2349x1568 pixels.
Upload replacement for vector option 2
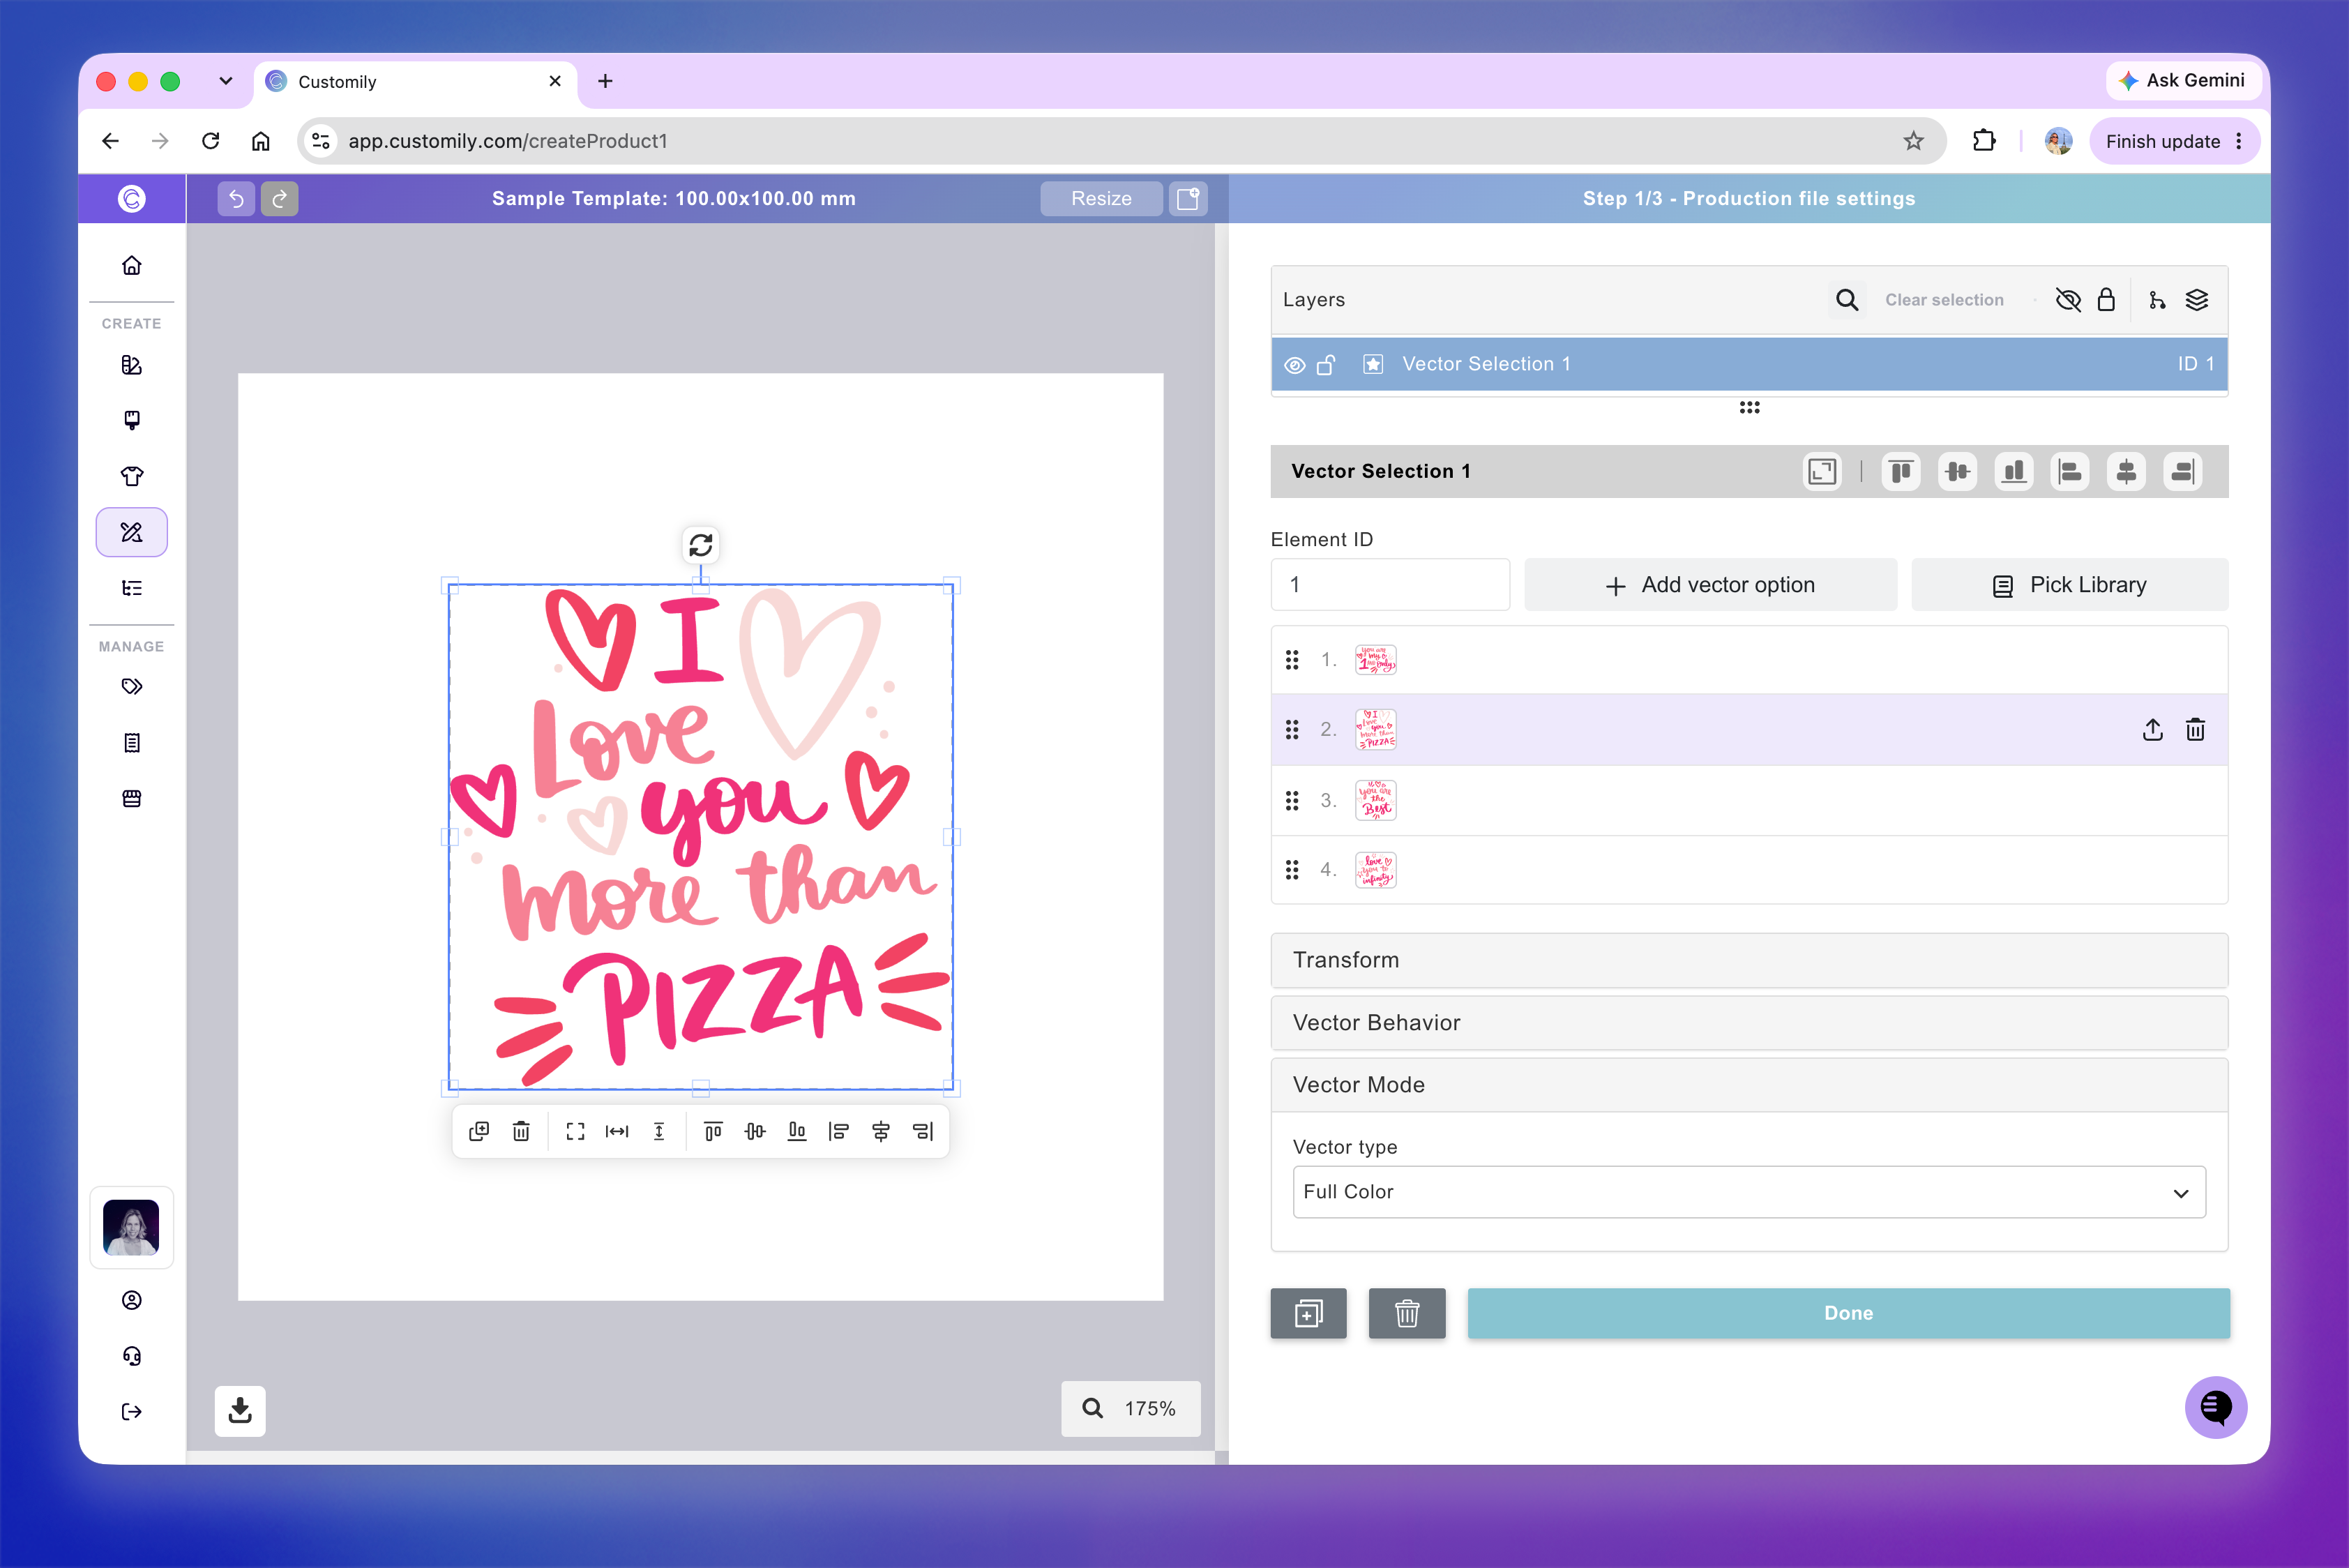click(2153, 730)
